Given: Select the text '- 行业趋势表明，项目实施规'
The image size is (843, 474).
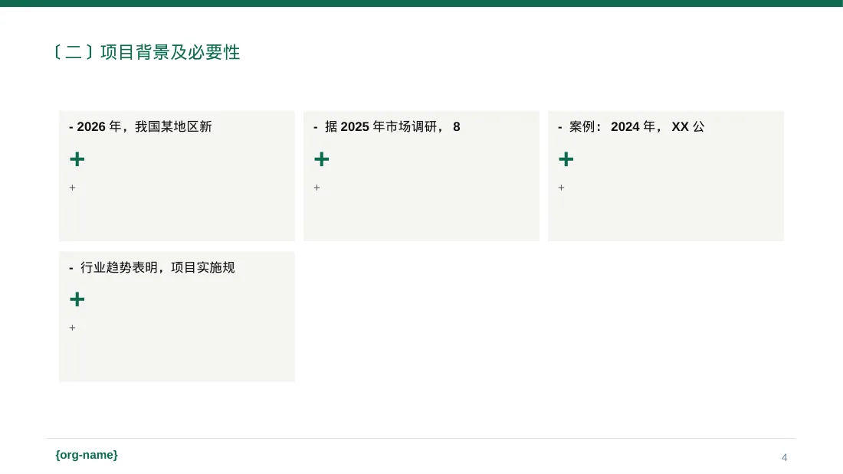Looking at the screenshot, I should pos(152,268).
